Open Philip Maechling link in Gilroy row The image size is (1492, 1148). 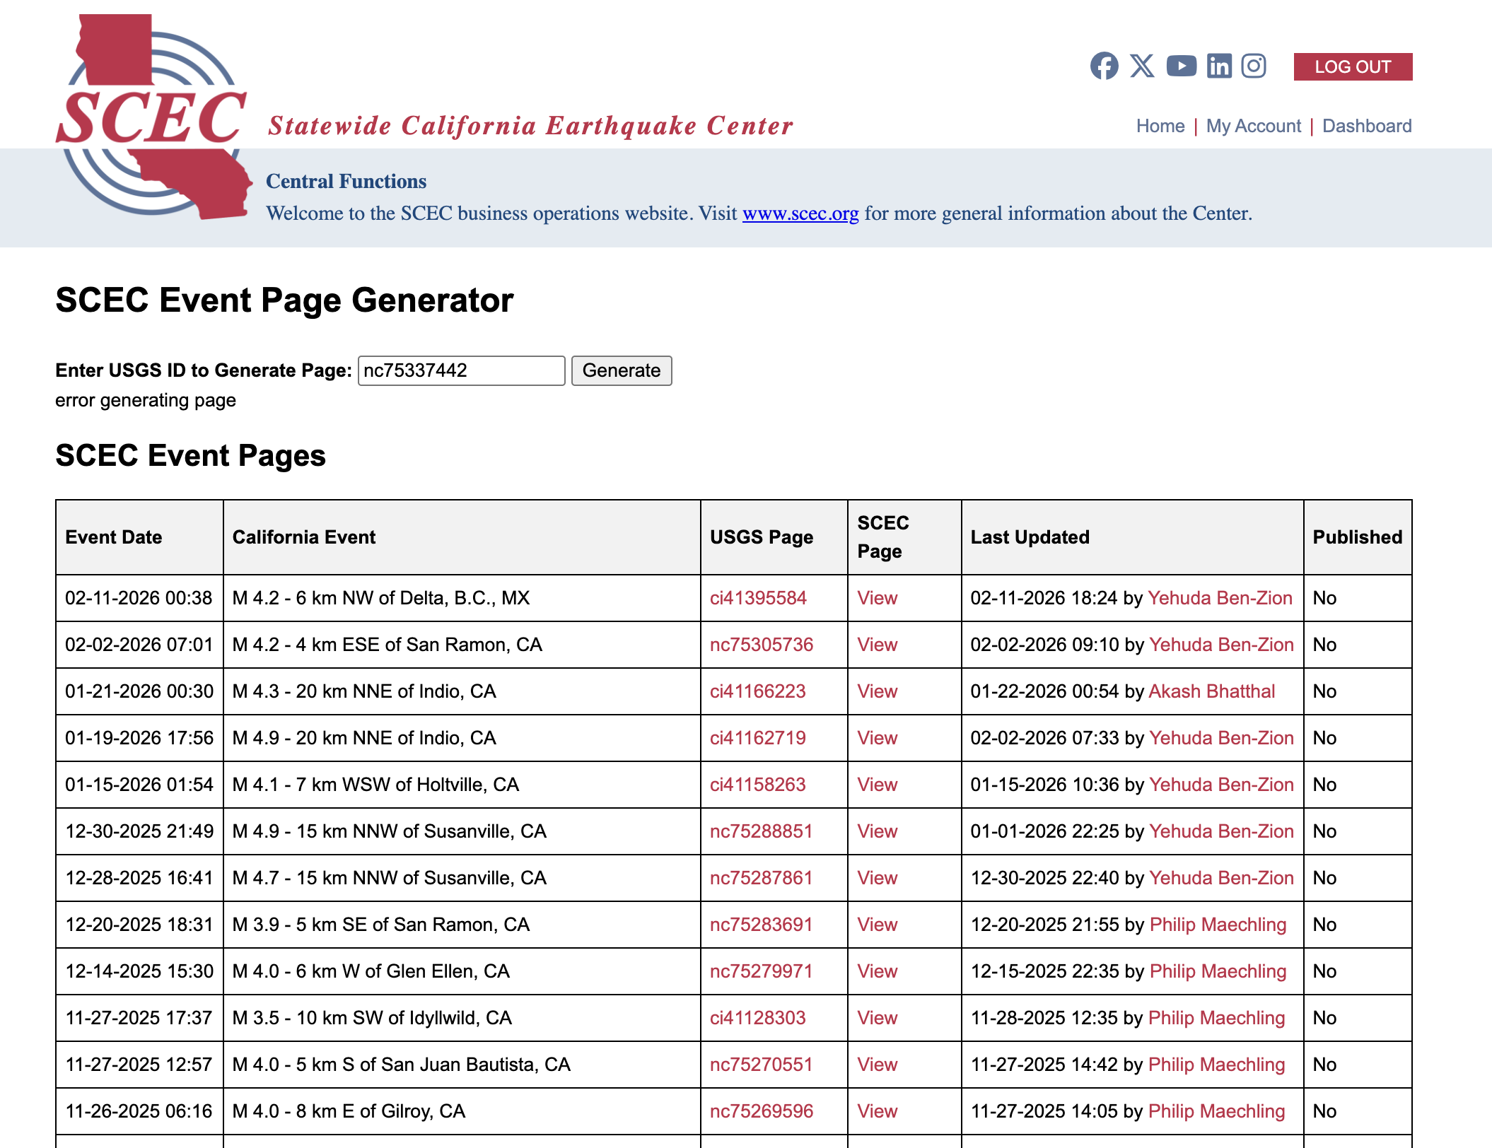[x=1216, y=1111]
